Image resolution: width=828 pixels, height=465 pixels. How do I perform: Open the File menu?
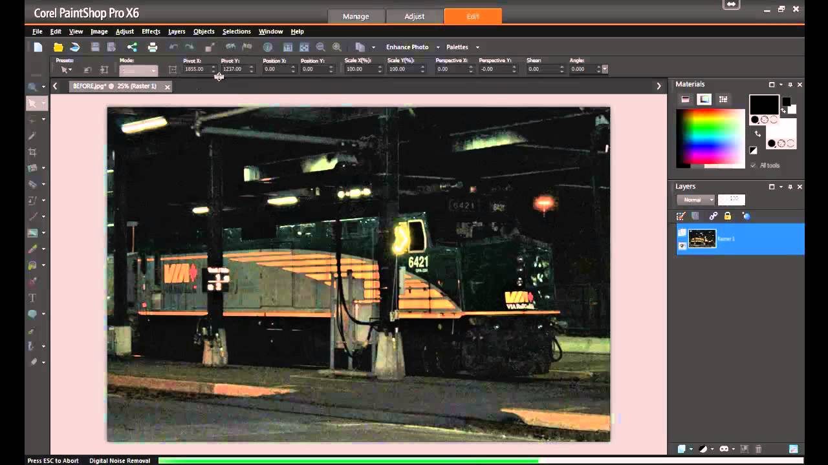point(38,32)
